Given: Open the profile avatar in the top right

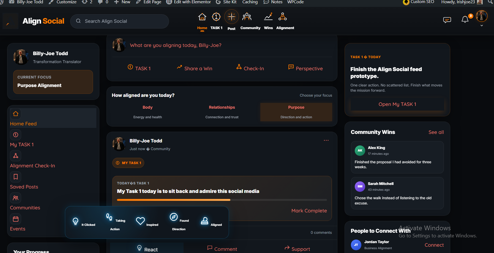Looking at the screenshot, I should tap(482, 16).
